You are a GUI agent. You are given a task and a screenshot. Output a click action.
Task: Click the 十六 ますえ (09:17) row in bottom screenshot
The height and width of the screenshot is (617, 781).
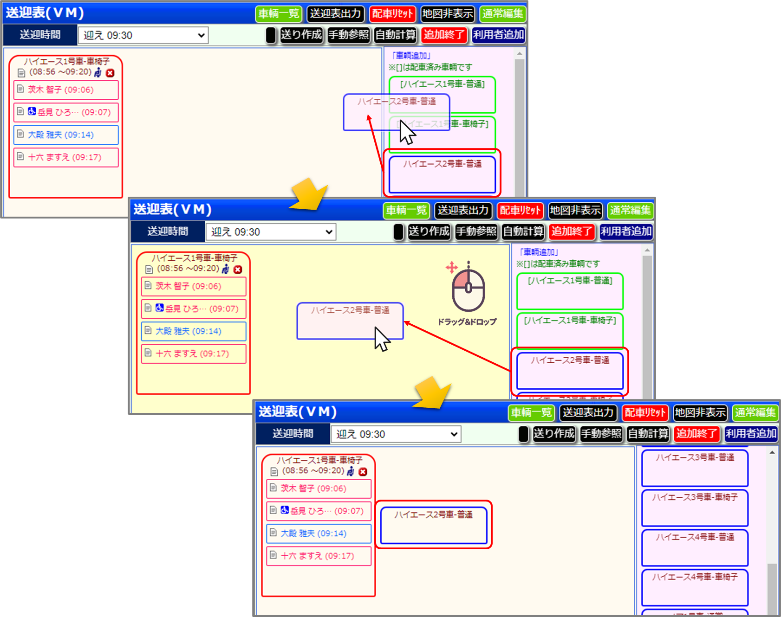click(x=319, y=556)
